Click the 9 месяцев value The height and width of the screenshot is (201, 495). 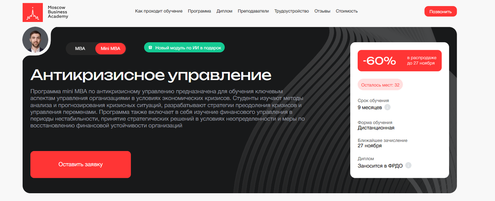(370, 107)
